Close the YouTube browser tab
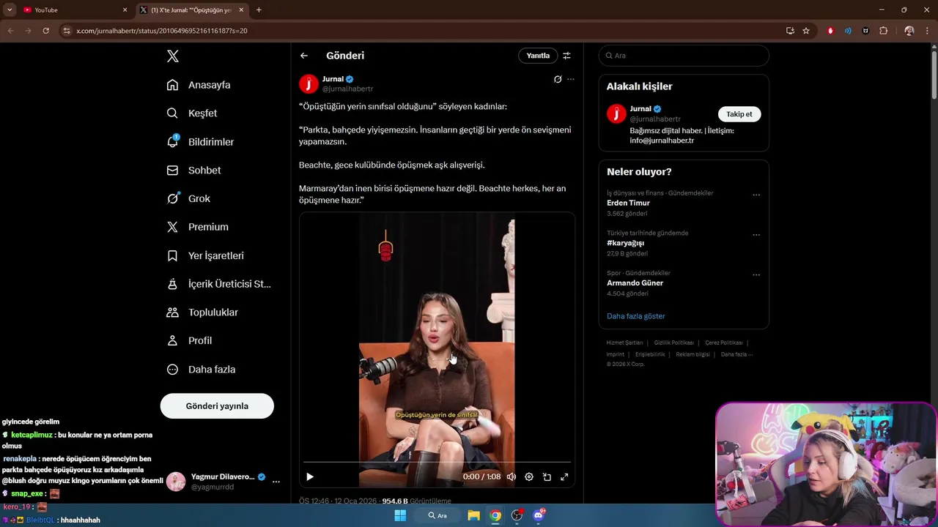 [125, 10]
